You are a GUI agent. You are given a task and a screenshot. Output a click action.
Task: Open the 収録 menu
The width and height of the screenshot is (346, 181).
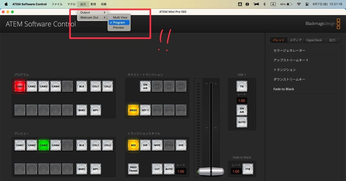click(x=104, y=4)
